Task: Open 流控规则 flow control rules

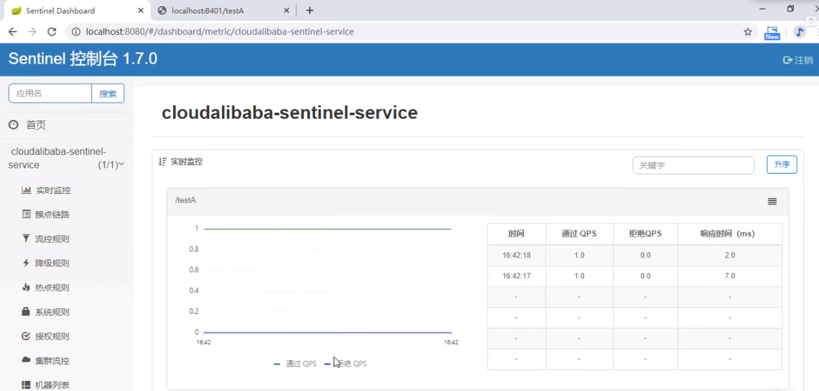Action: 52,239
